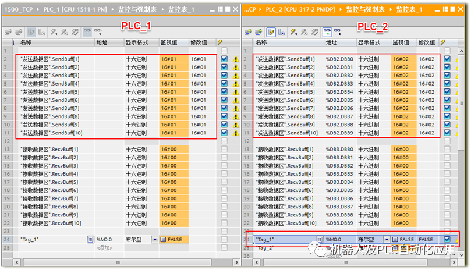
Task: Click PLC_1 [CPU 1511-1 PN] breadcrumb
Action: (75, 10)
